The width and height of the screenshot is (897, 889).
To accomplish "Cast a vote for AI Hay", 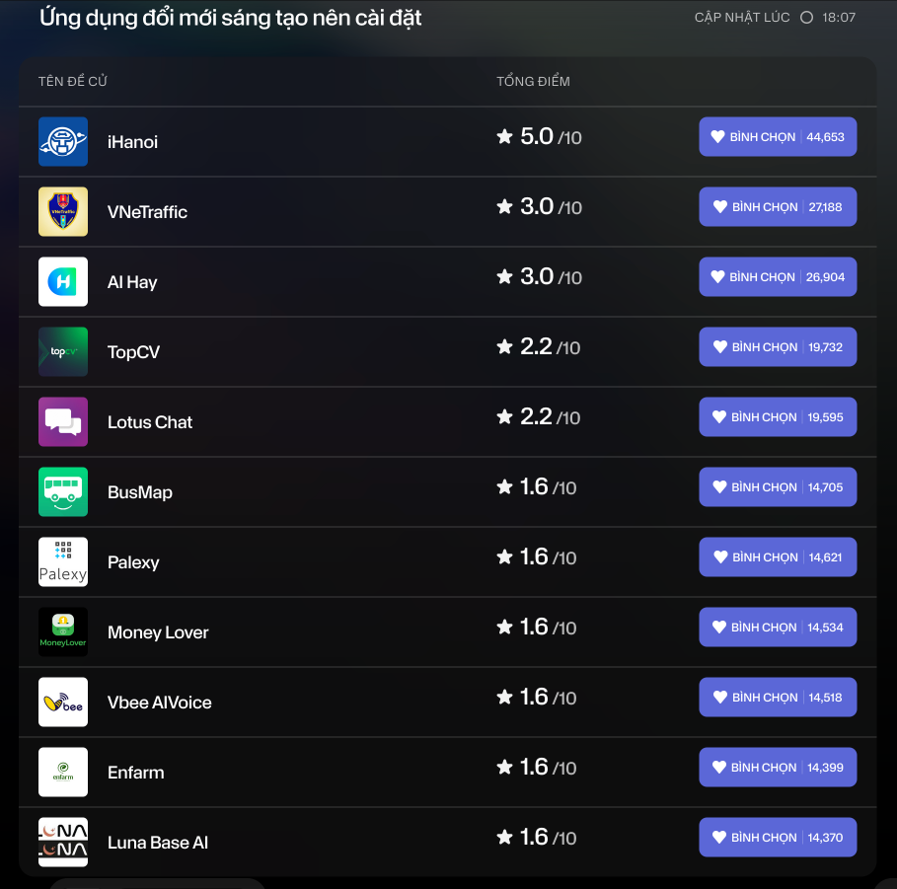I will click(x=778, y=277).
